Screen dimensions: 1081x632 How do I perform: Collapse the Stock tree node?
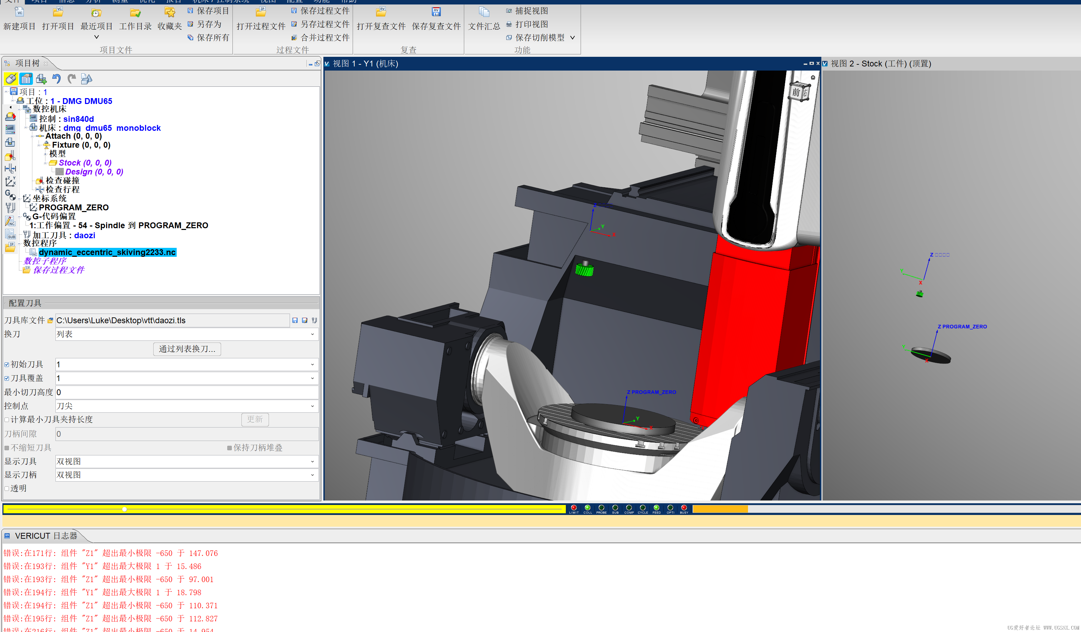(x=45, y=163)
